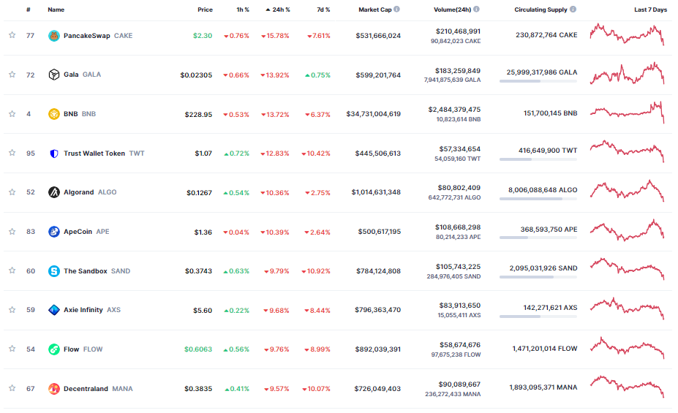Toggle the watchlist star for BNB

12,114
